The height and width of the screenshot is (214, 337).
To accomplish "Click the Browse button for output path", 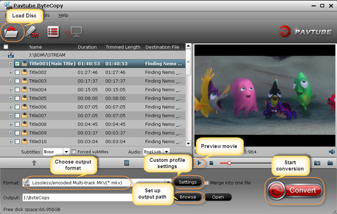I will click(188, 197).
